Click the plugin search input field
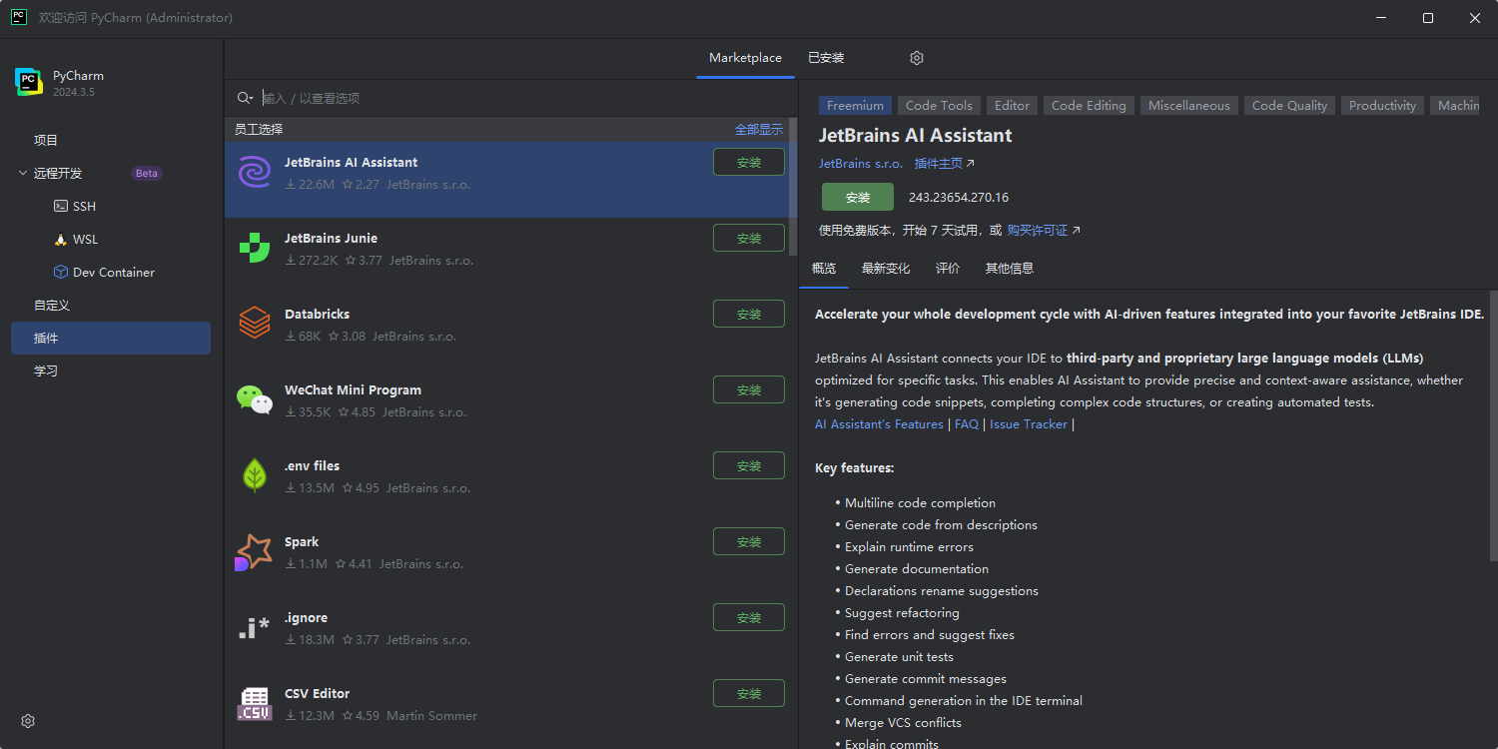1498x749 pixels. click(x=519, y=98)
